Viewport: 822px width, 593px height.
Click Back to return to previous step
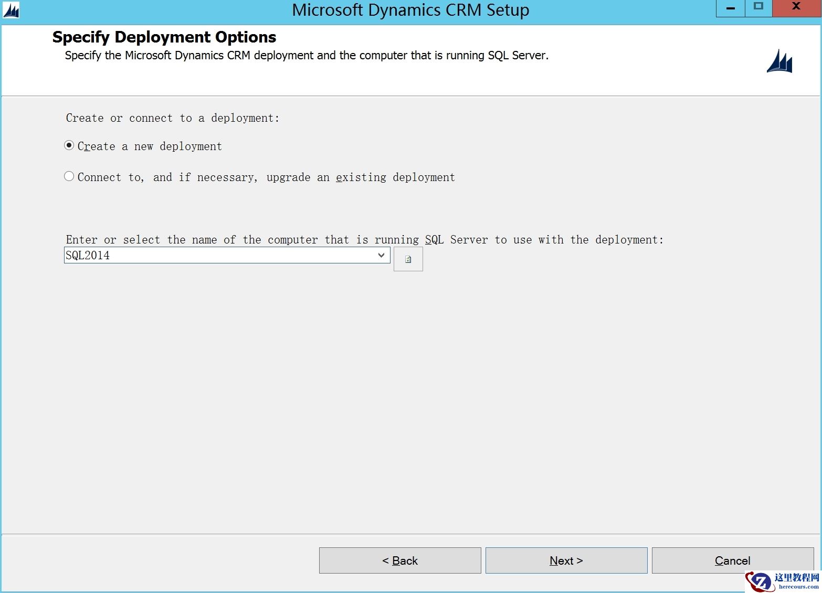click(400, 560)
